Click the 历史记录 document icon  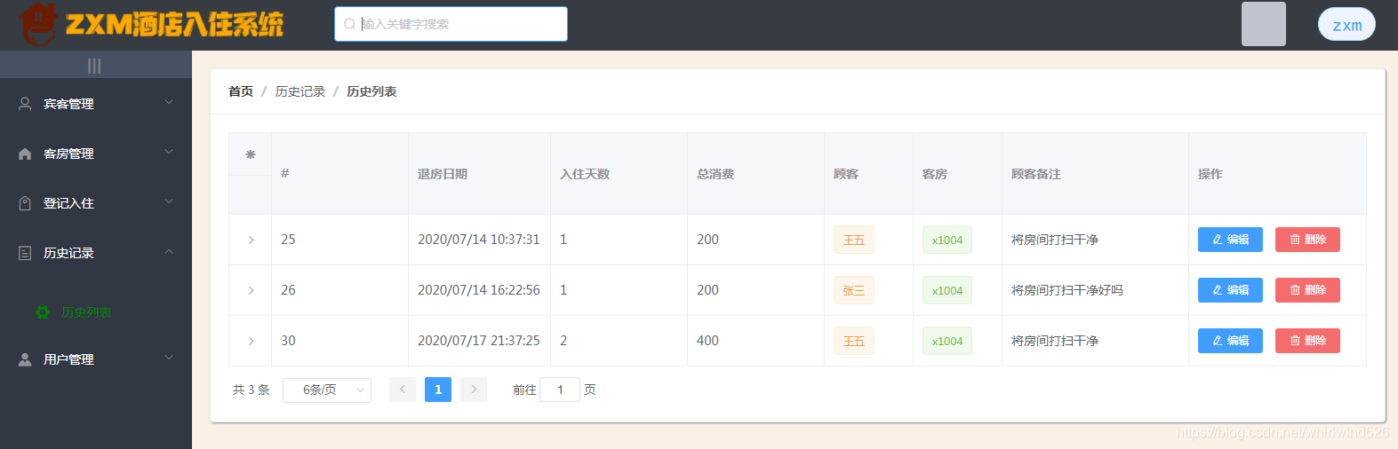pyautogui.click(x=25, y=253)
